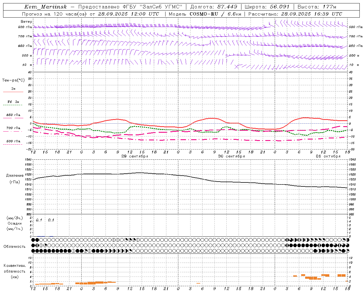364x291 pixels.
Task: Click the '29 сентября' date label
Action: [x=135, y=156]
